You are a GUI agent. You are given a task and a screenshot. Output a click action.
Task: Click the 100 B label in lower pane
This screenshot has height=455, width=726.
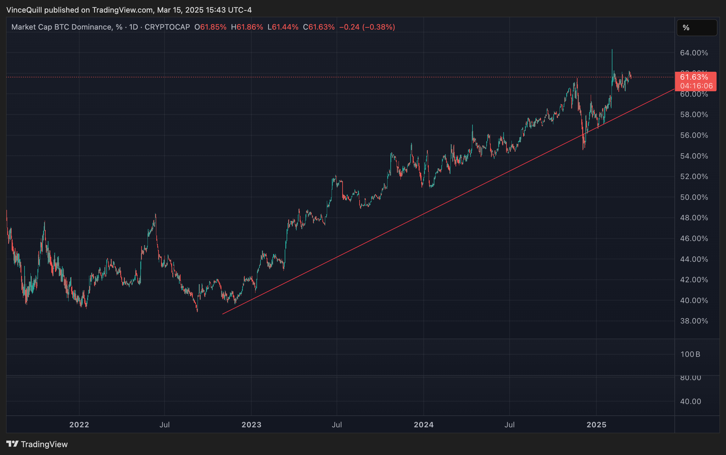pyautogui.click(x=690, y=354)
